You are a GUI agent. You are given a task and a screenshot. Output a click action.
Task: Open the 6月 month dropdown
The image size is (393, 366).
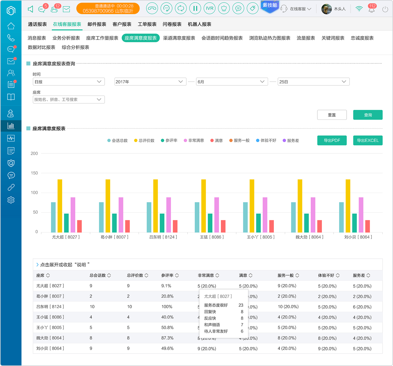coord(232,82)
